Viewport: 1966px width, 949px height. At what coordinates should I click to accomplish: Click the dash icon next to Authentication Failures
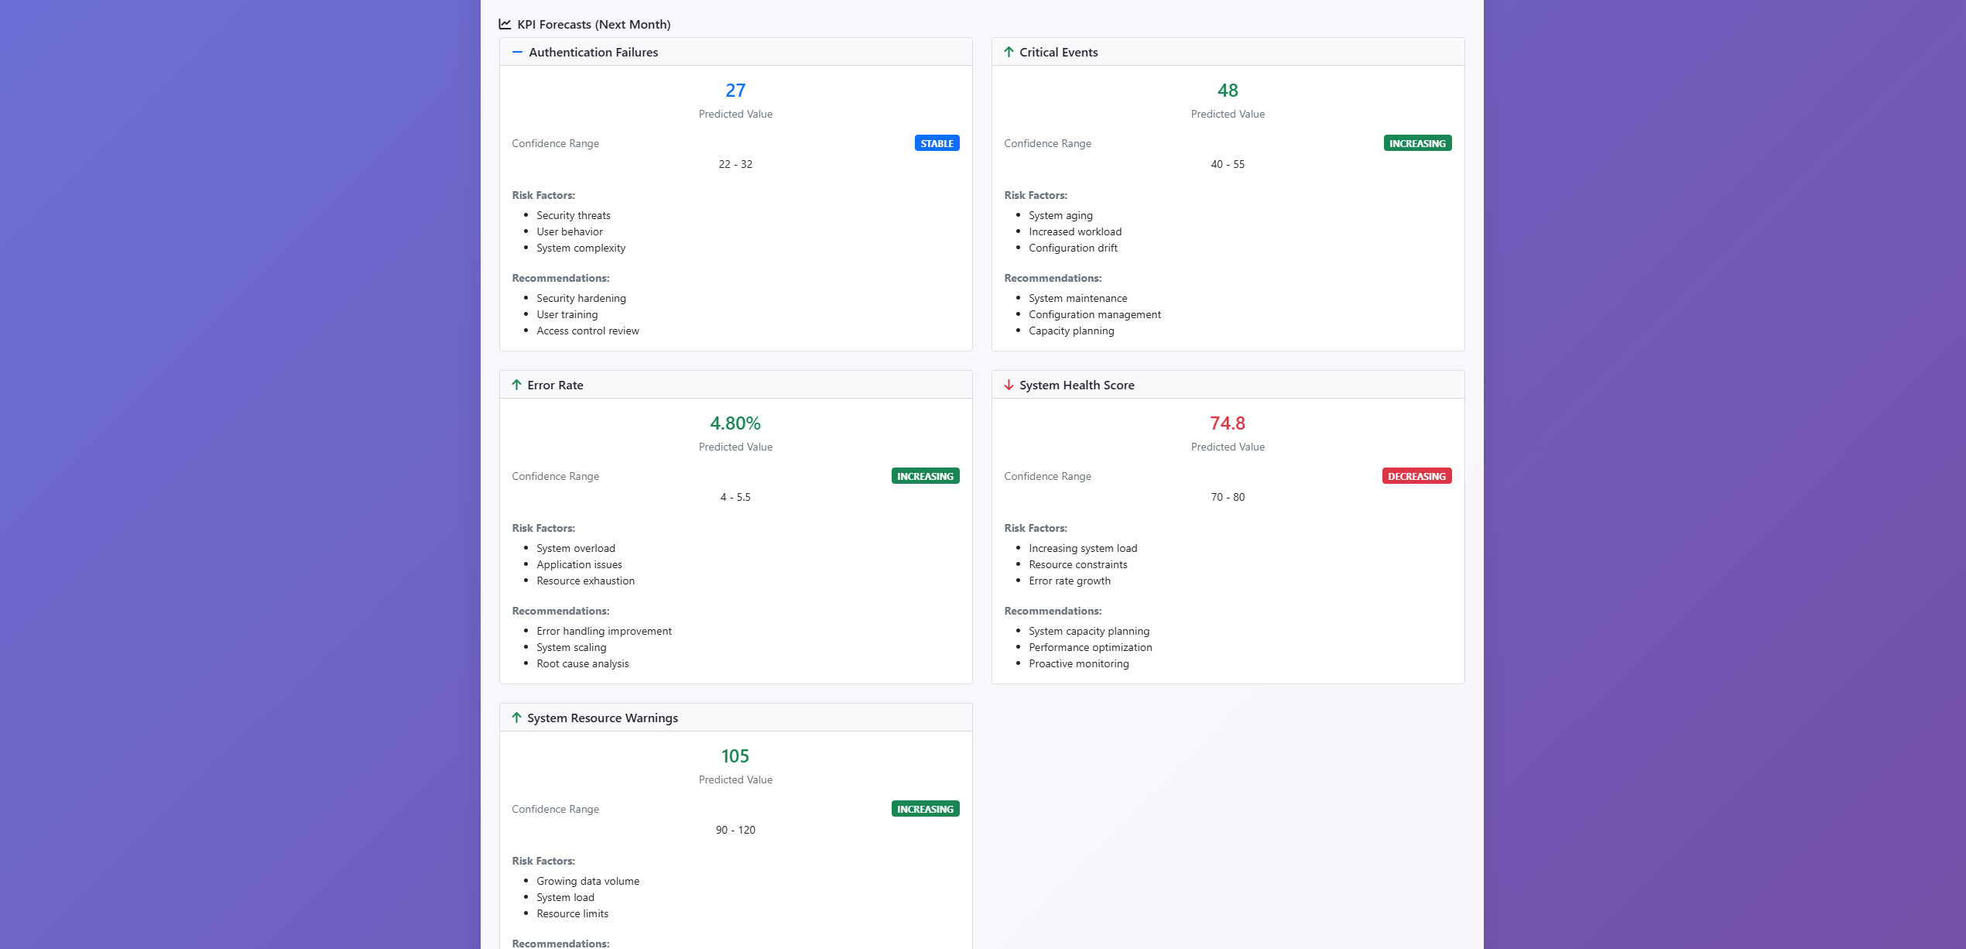[x=517, y=52]
